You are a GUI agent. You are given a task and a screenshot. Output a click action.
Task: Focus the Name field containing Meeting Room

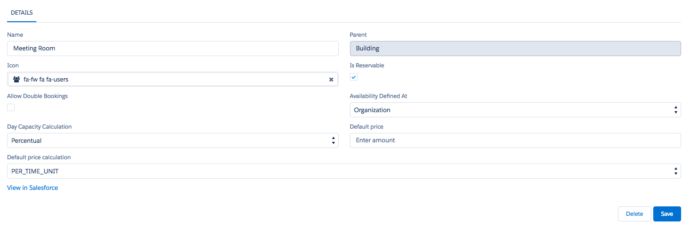173,49
